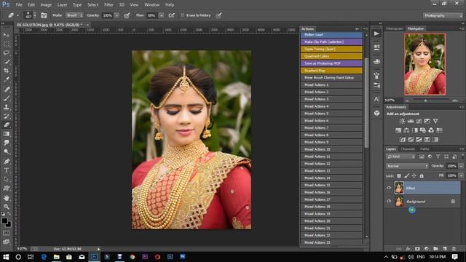This screenshot has width=466, height=262.
Task: Open the Actions play icon panel
Action: tap(376, 33)
